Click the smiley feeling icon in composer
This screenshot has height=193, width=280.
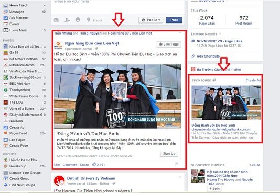coord(78,19)
